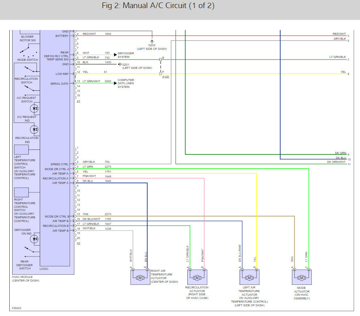Click the Recirculation indicator LED symbol

[x=34, y=130]
